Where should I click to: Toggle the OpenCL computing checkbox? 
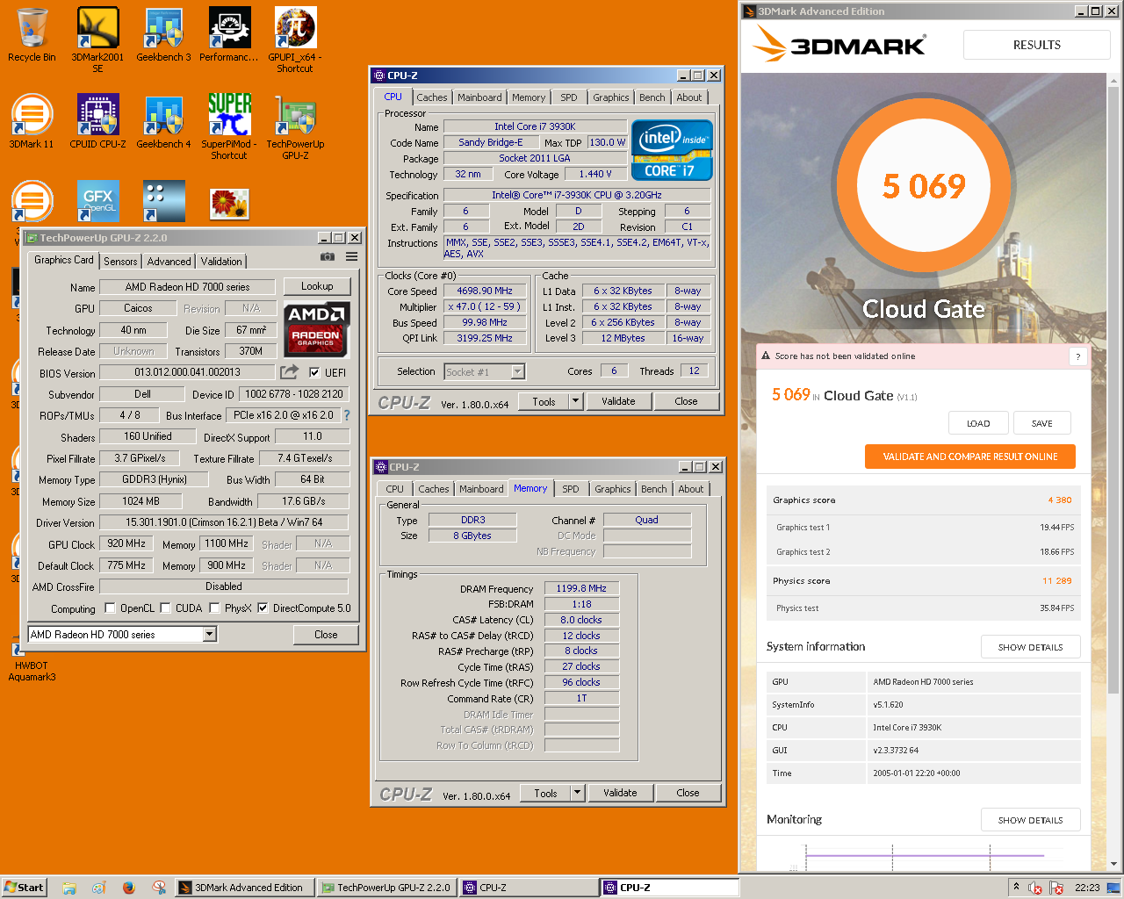(110, 608)
